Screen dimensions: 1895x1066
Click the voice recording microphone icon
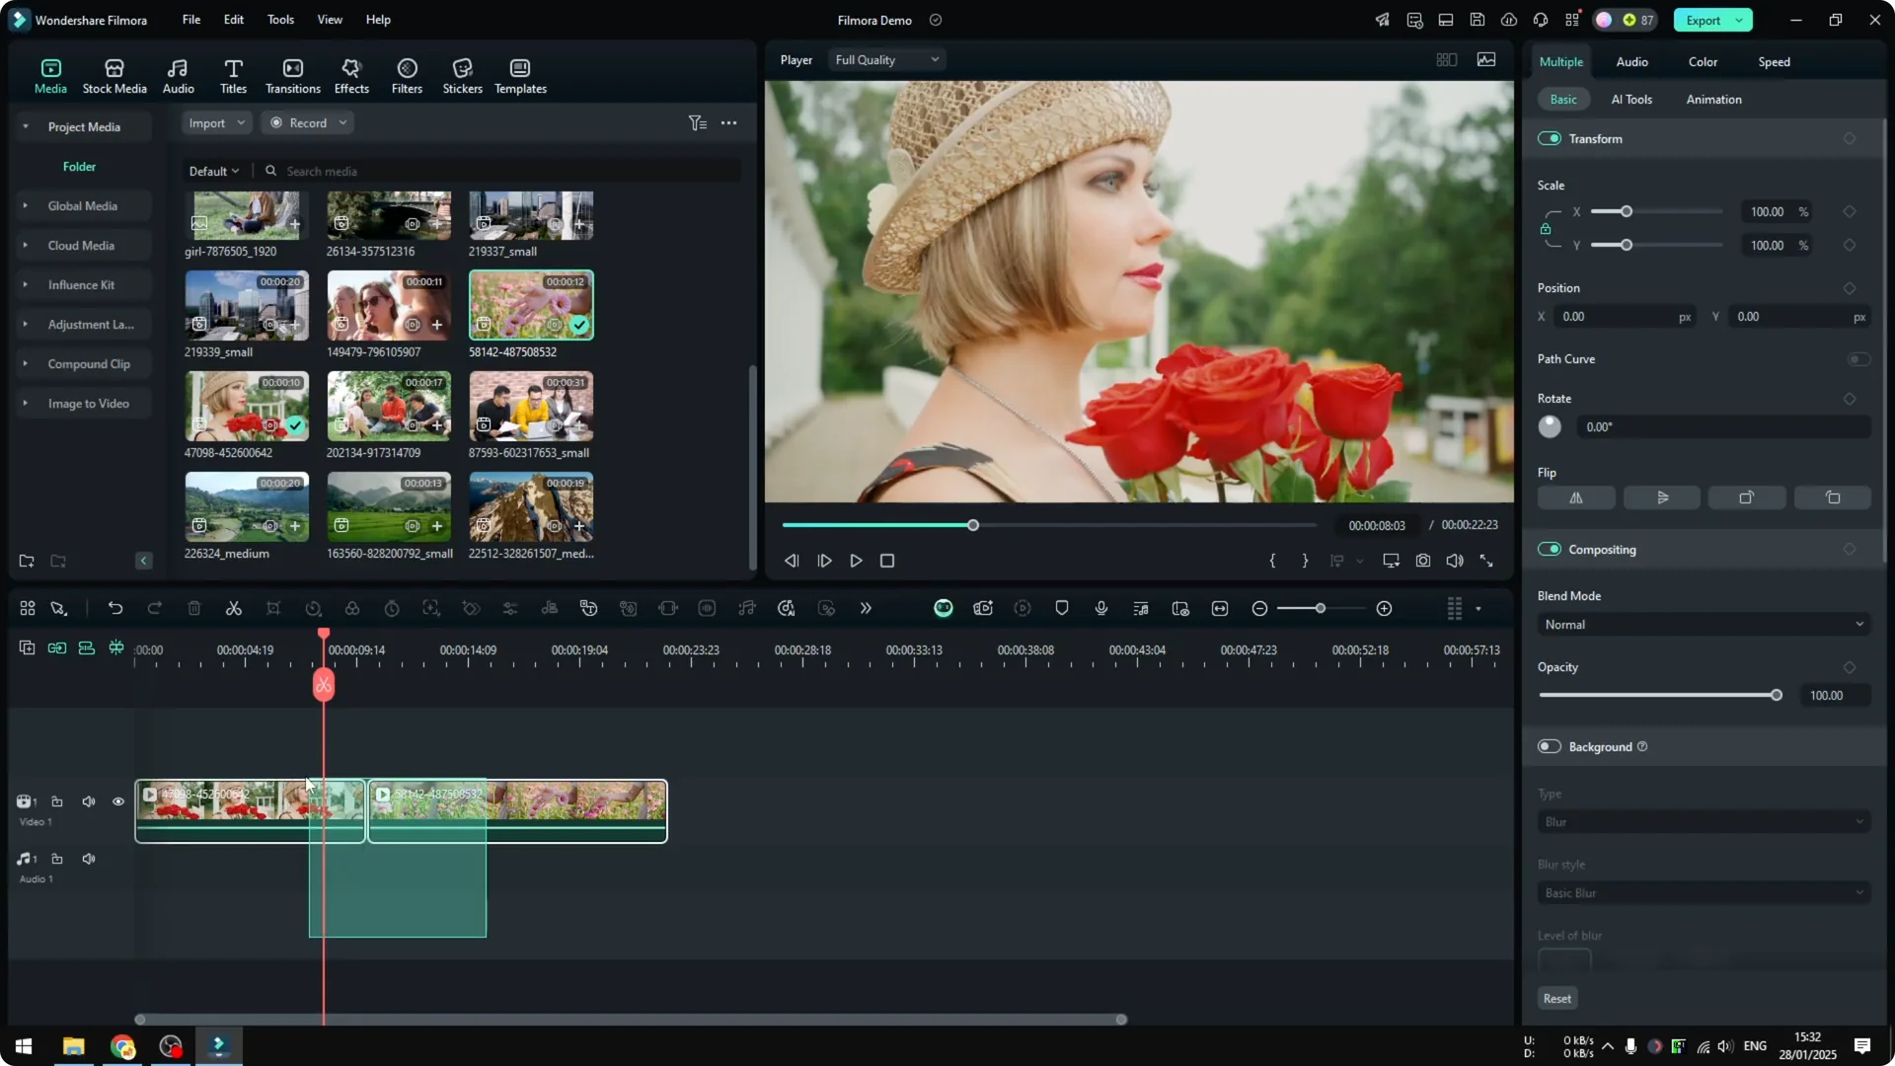1100,608
